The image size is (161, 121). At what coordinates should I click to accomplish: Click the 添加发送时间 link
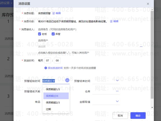(x=55, y=68)
